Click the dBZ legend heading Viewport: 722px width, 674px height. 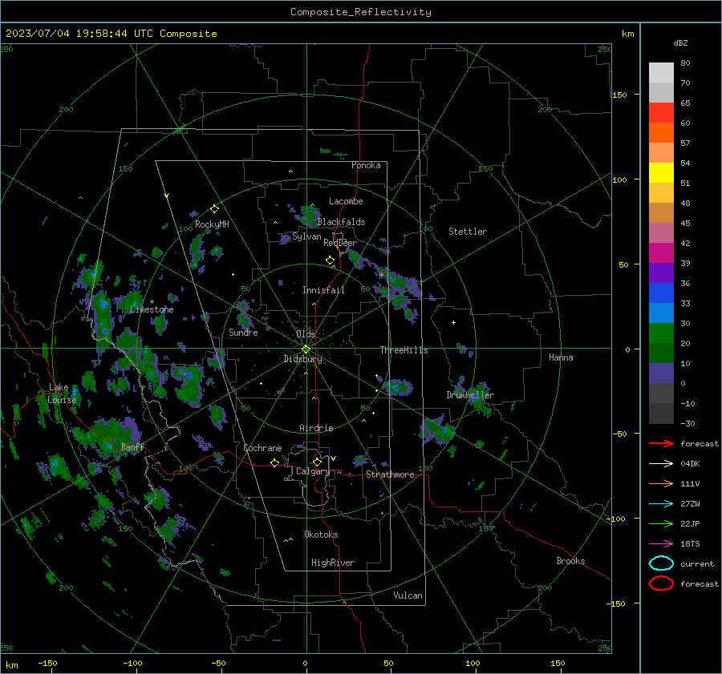tap(680, 42)
